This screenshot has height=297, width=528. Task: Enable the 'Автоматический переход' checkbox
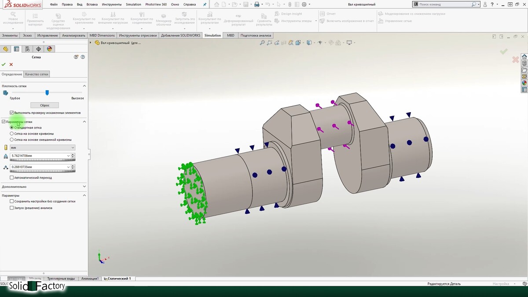click(11, 178)
